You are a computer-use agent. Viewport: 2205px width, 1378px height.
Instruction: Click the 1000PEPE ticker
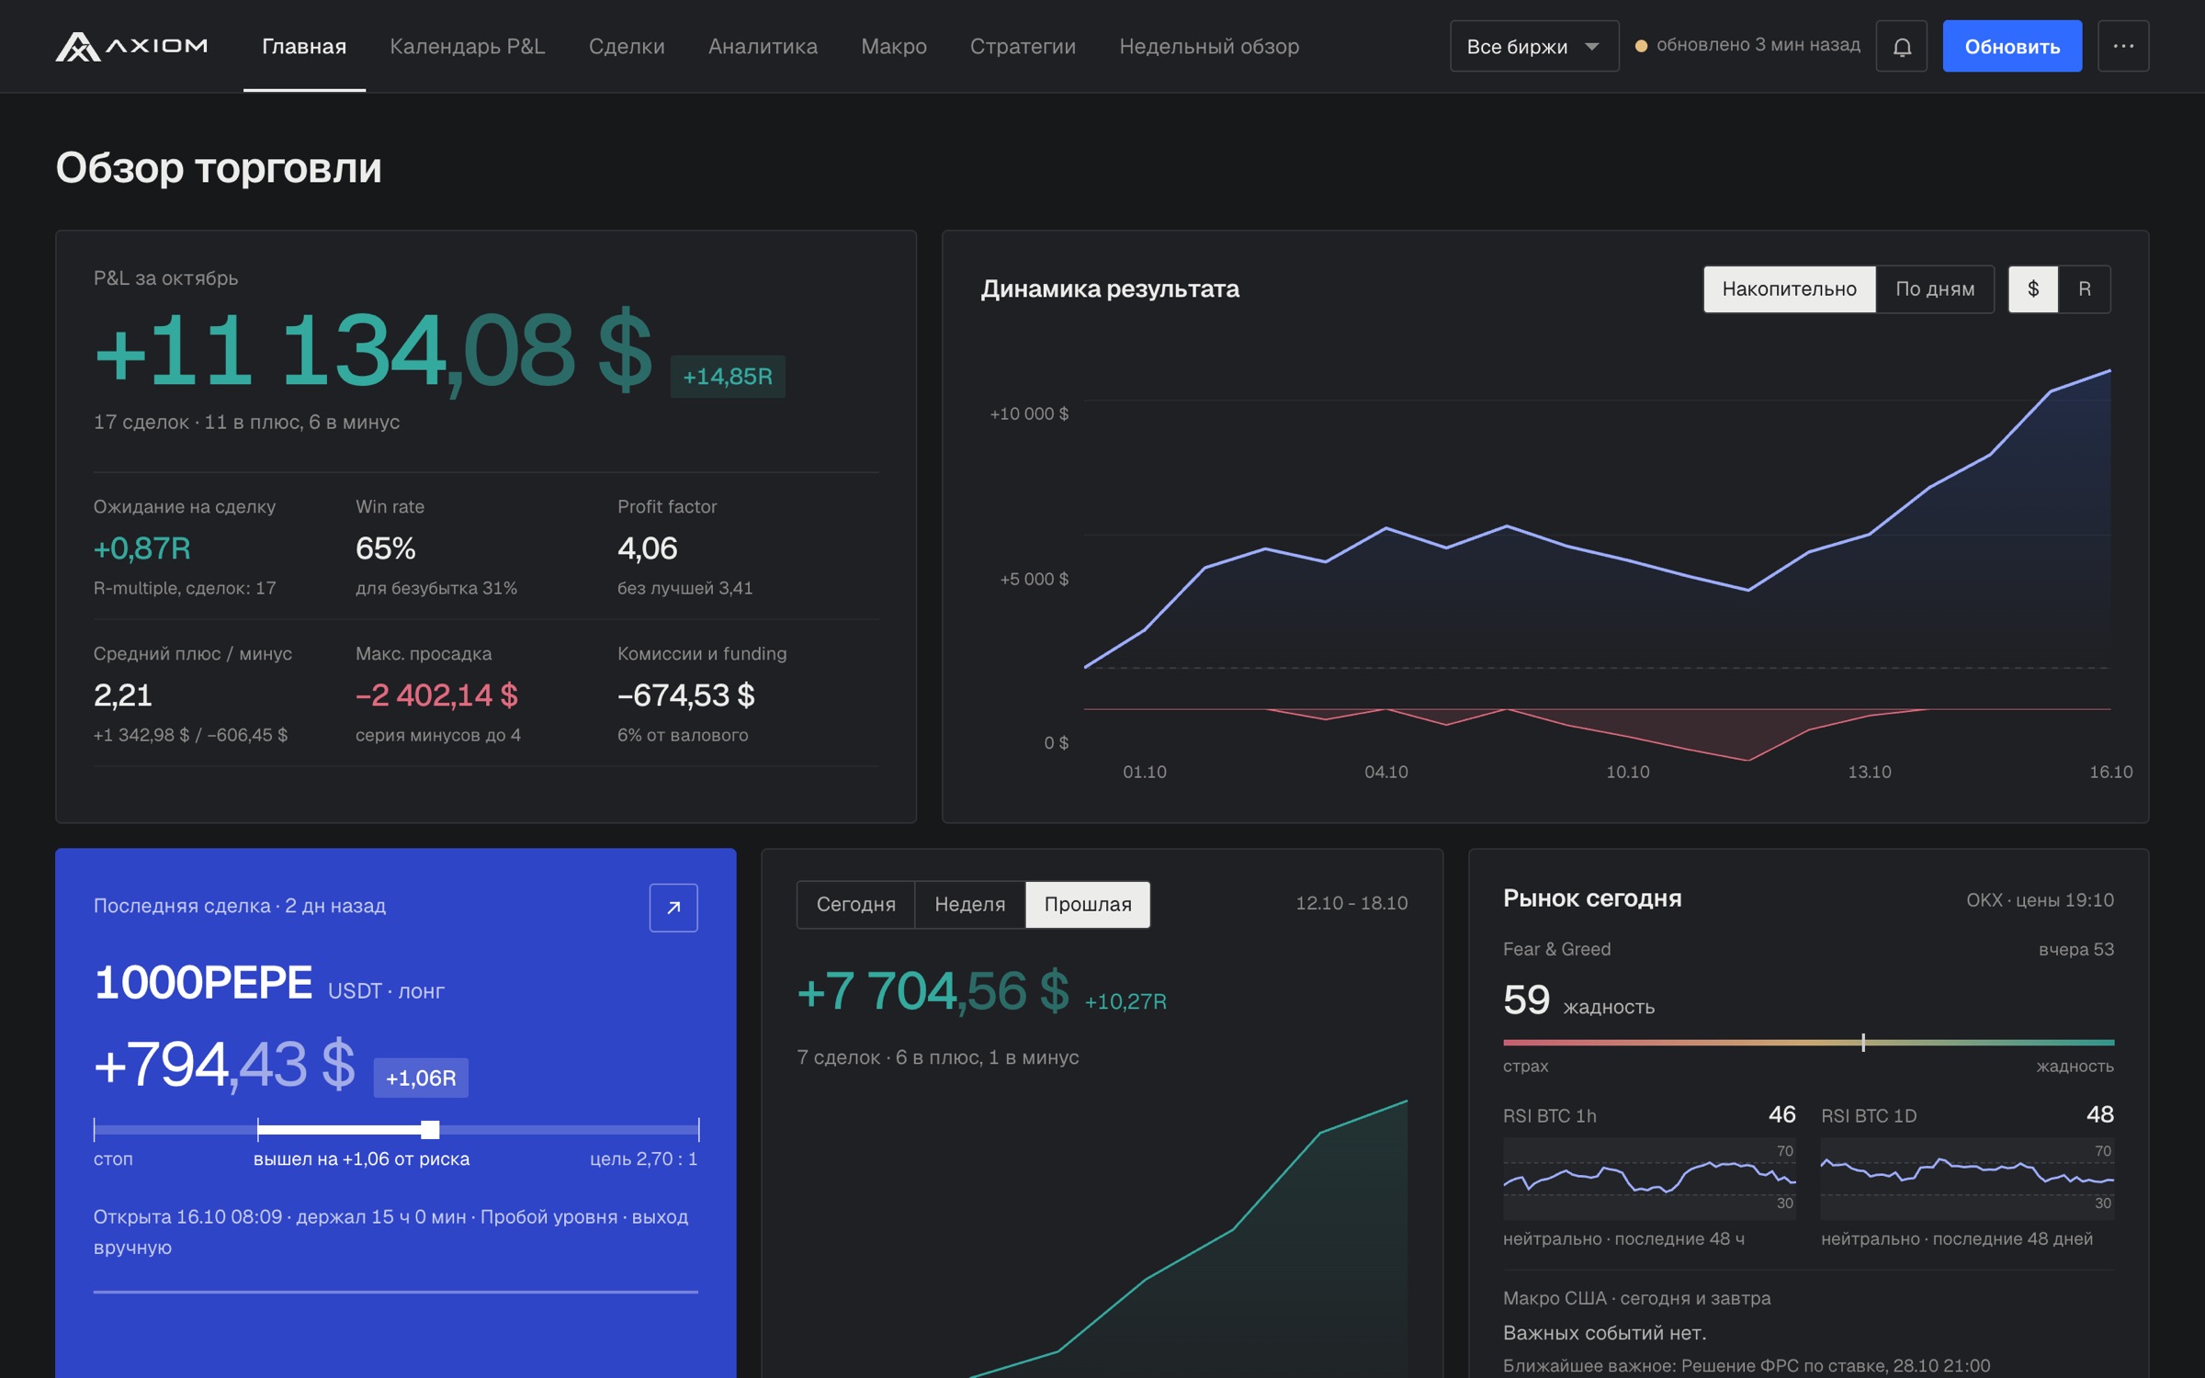203,982
